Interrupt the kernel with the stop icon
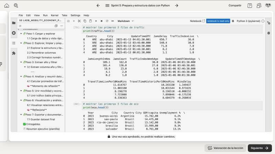The width and height of the screenshot is (275, 154). tap(102, 21)
